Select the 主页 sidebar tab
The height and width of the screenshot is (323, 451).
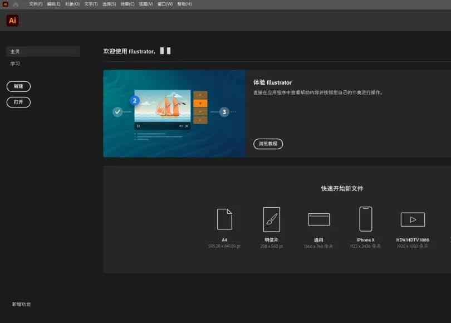pos(43,51)
